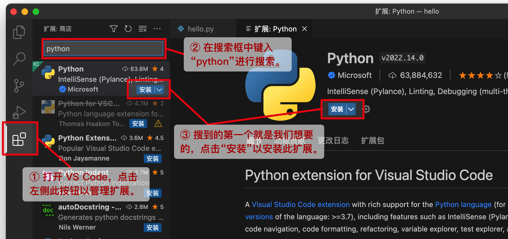Open the Source Control view

pyautogui.click(x=19, y=85)
